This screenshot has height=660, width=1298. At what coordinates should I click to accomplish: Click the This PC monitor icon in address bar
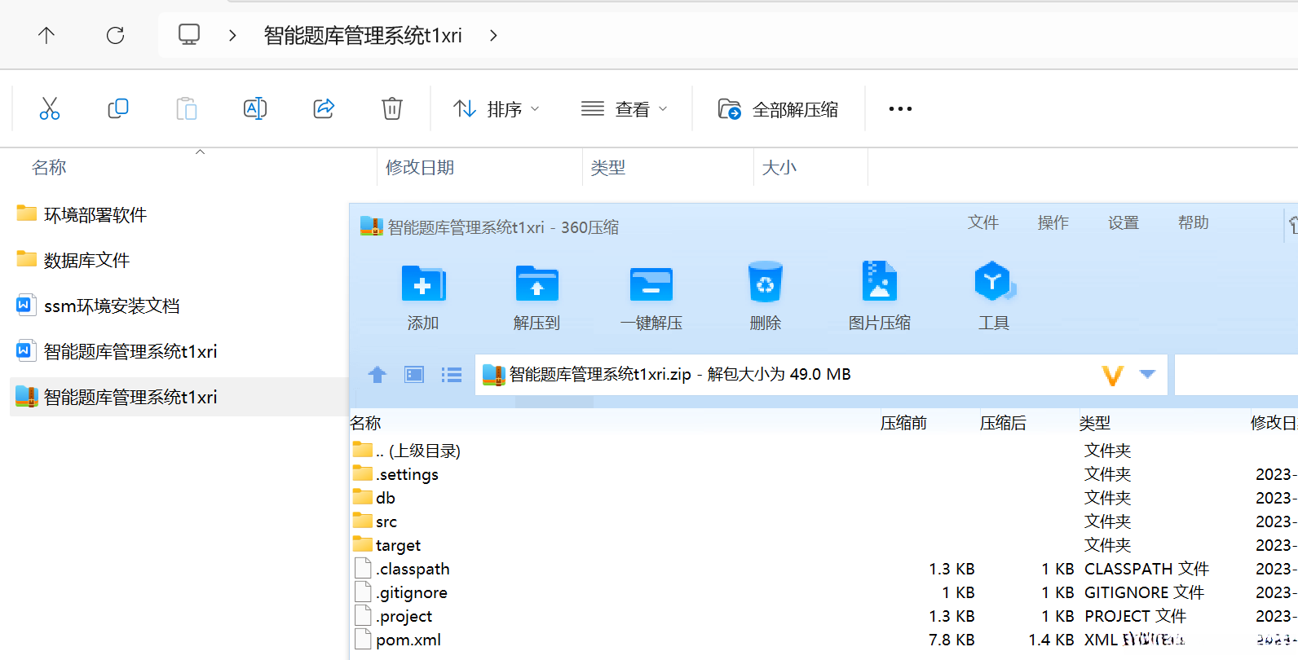[189, 34]
